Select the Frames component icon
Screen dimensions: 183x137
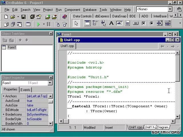pos(87,23)
